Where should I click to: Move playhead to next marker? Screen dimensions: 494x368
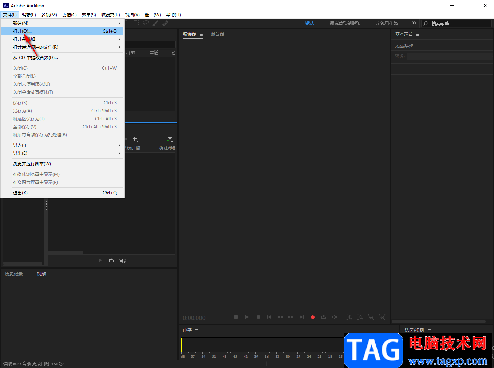click(x=302, y=317)
